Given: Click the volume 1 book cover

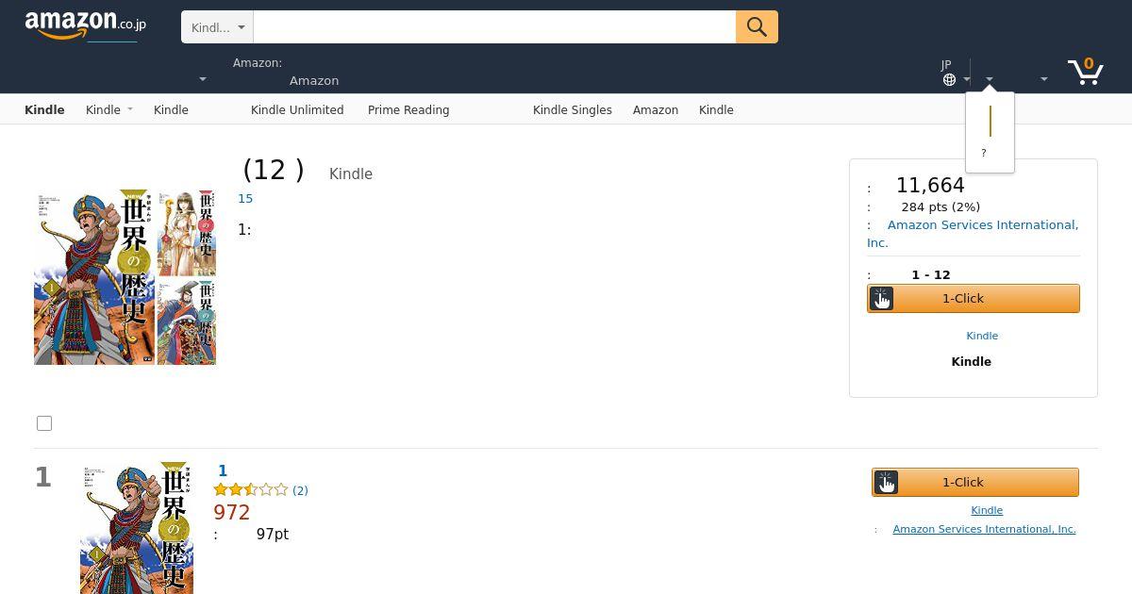Looking at the screenshot, I should click(x=137, y=528).
